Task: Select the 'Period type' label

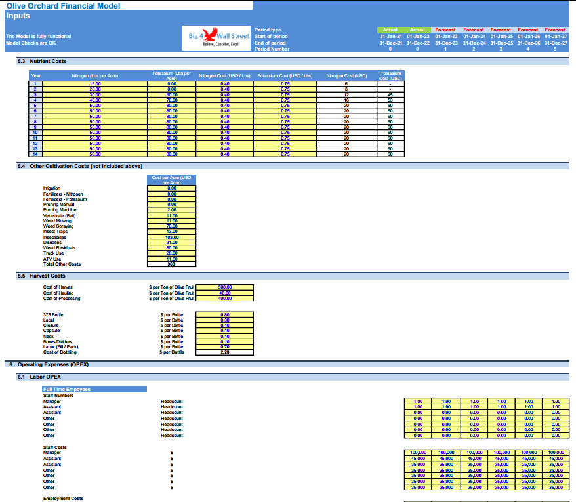Action: 268,30
